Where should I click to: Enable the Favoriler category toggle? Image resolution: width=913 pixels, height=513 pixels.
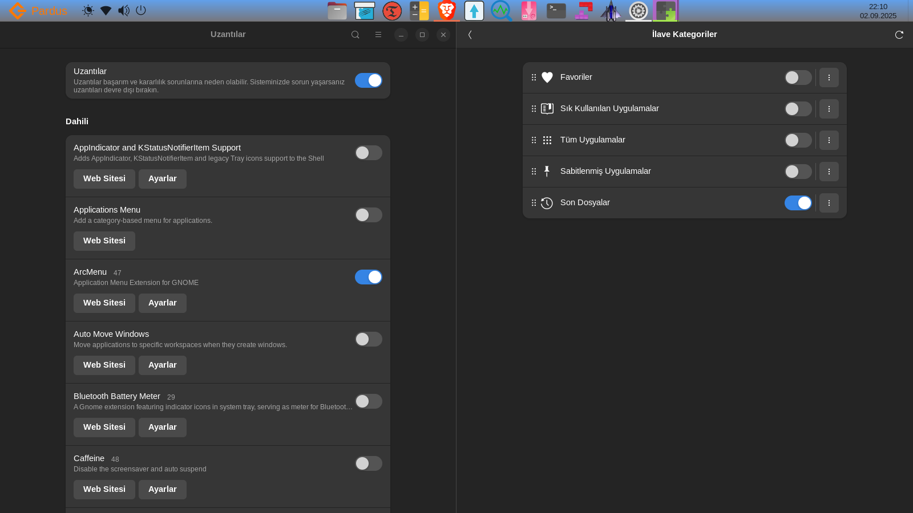coord(798,78)
